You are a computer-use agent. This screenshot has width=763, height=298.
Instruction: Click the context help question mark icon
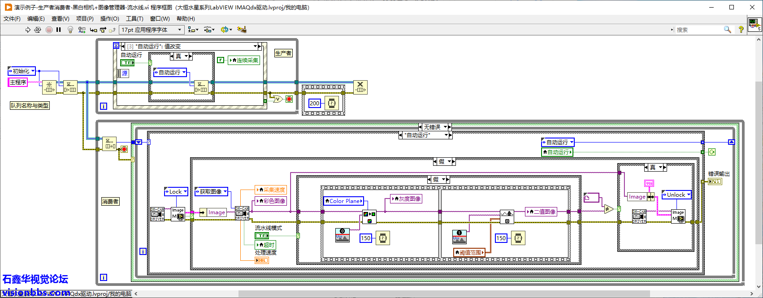(x=741, y=30)
